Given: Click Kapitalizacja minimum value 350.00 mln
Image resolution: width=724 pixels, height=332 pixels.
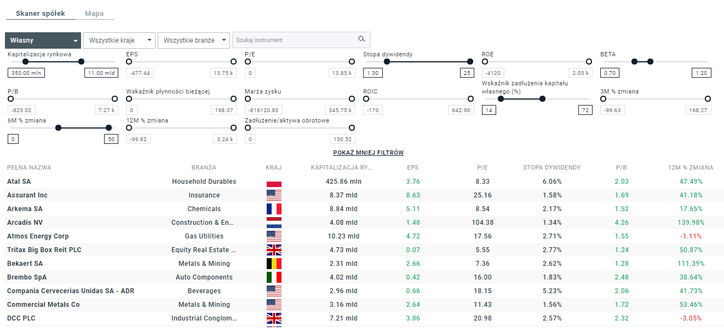Looking at the screenshot, I should 26,73.
